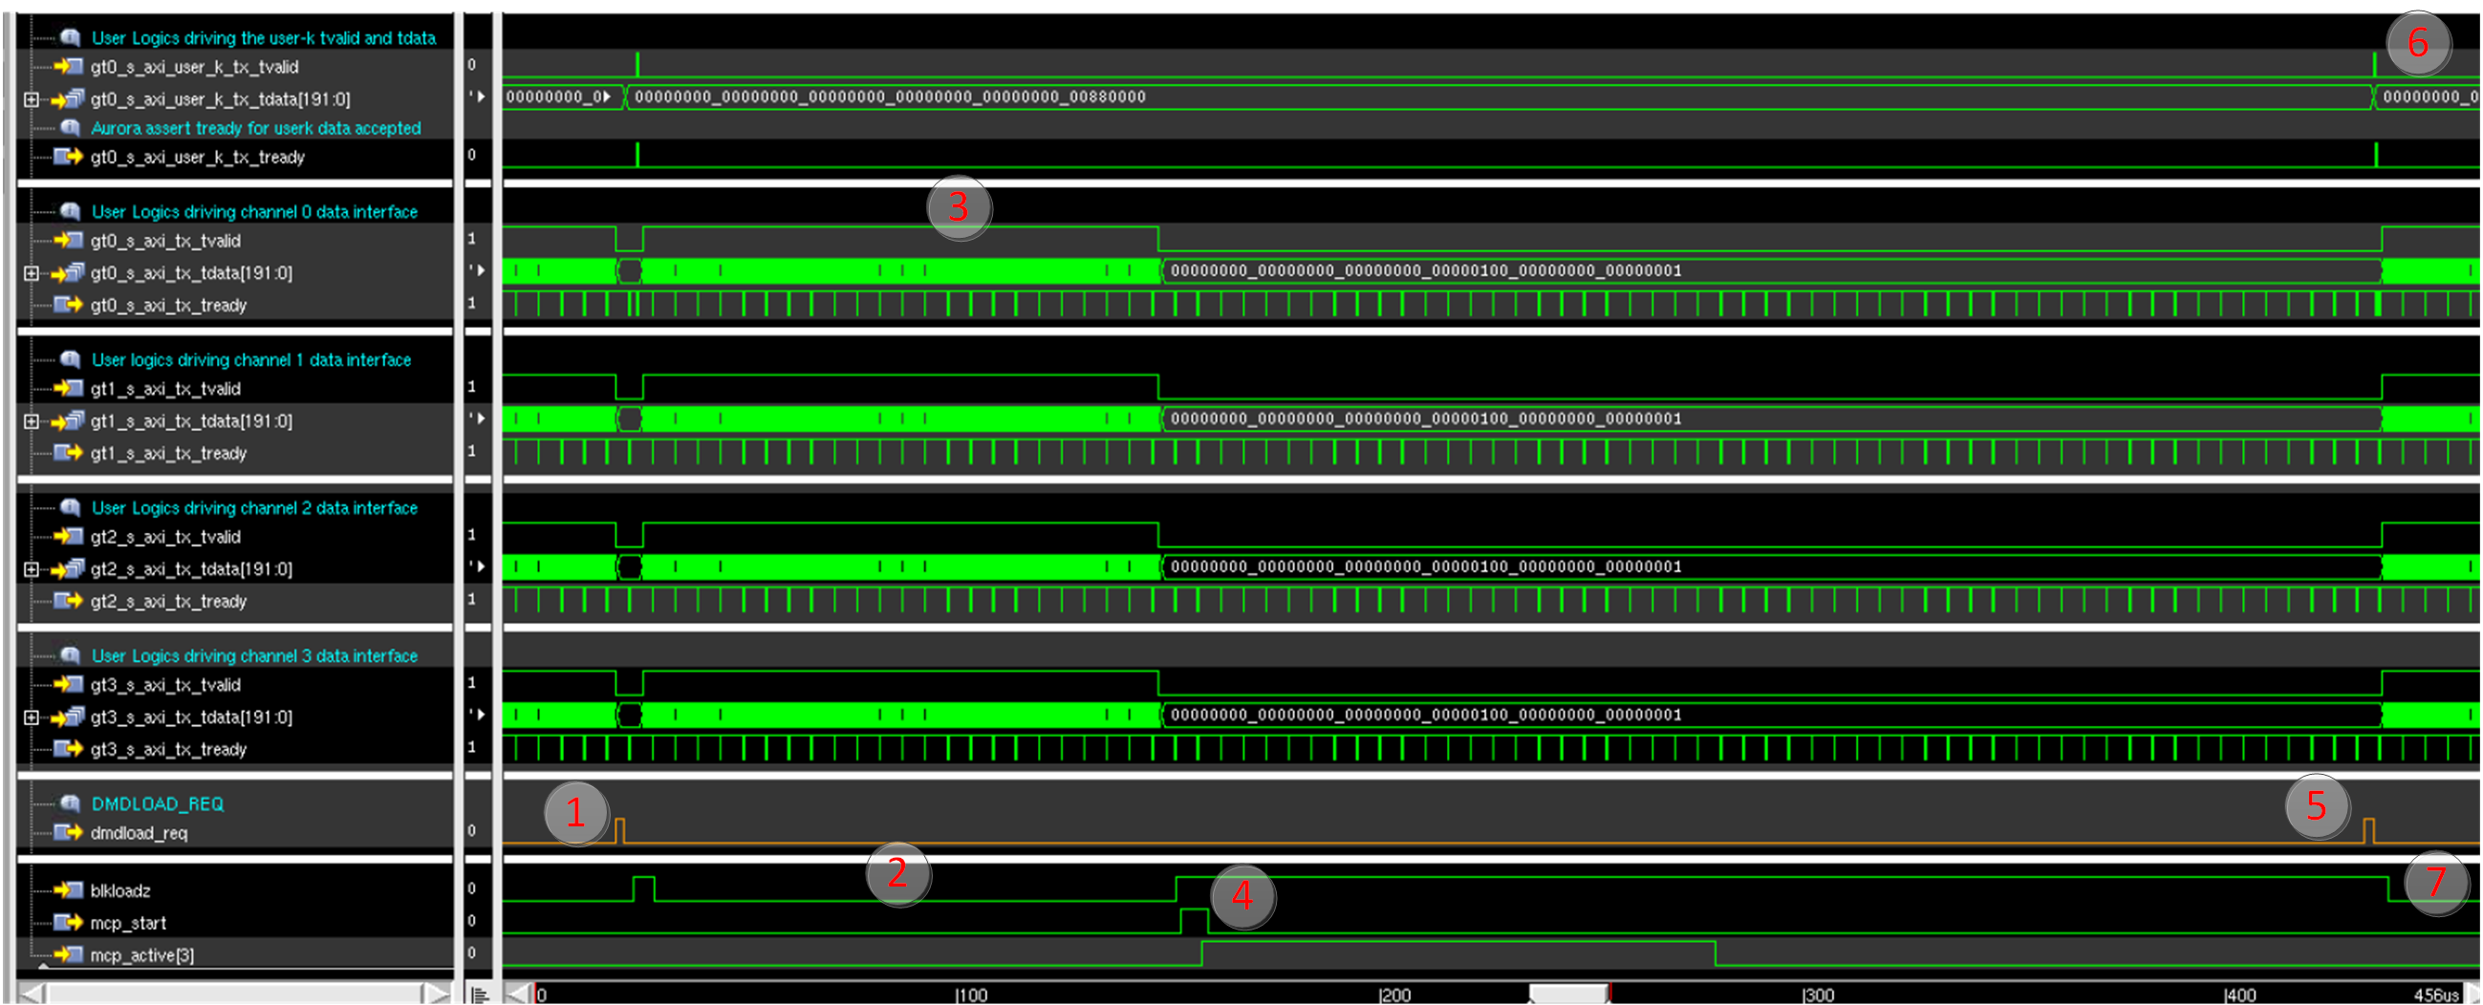Select signal gt0_s_axi_user_k_tx_tvalid

point(194,67)
